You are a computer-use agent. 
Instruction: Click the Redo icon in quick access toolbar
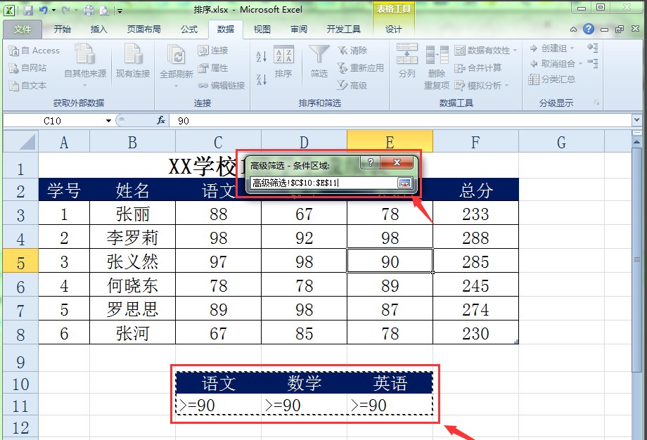click(65, 11)
